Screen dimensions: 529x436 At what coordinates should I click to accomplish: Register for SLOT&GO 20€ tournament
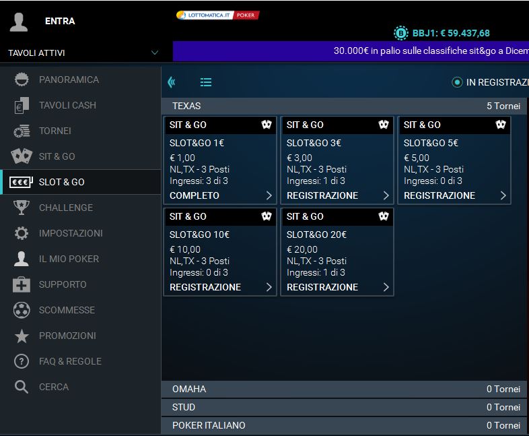coord(322,287)
